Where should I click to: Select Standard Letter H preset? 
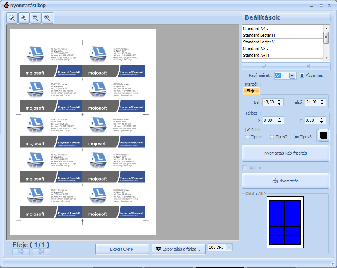[x=283, y=35]
